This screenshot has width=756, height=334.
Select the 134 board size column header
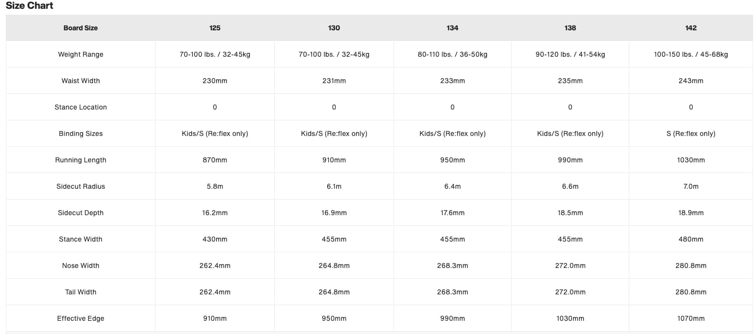point(452,28)
